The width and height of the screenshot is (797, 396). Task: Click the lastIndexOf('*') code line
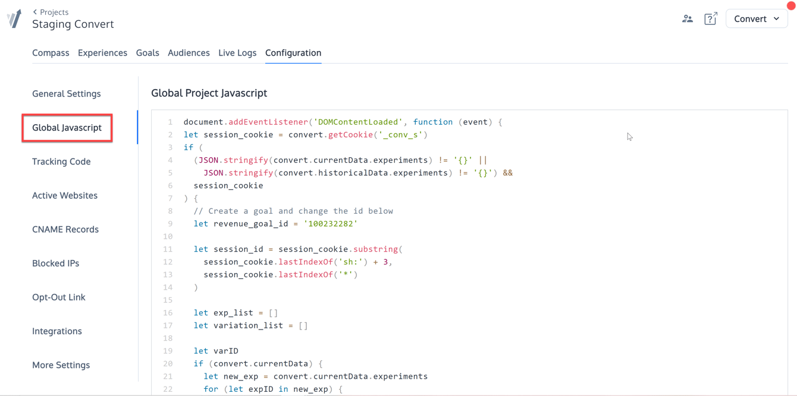pyautogui.click(x=281, y=274)
